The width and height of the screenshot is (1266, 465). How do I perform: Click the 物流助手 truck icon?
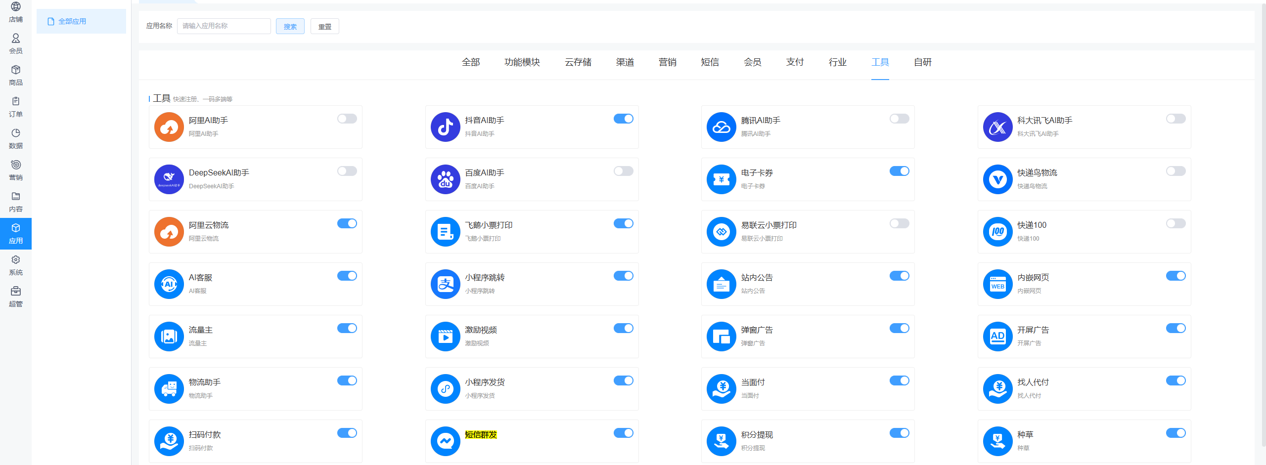tap(169, 389)
